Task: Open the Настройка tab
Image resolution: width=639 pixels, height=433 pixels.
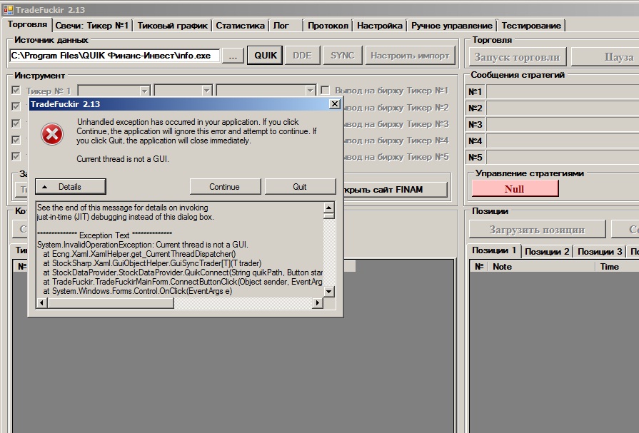Action: (379, 26)
